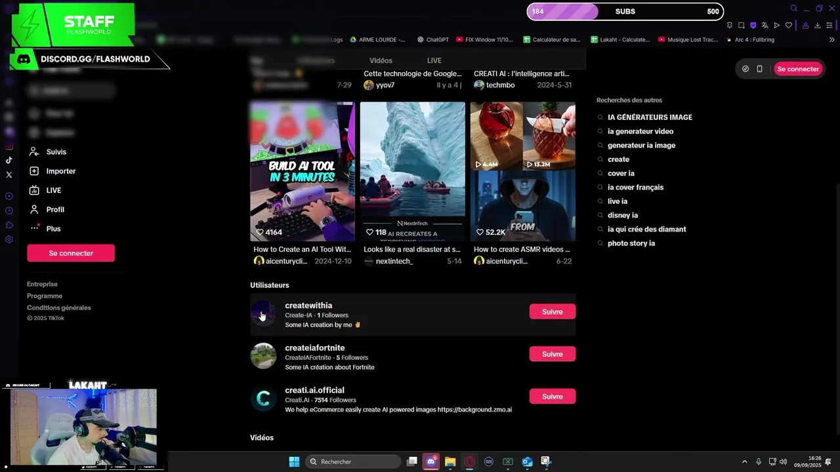The height and width of the screenshot is (472, 840).
Task: Open Suivis in the TikTok sidebar
Action: tap(47, 152)
